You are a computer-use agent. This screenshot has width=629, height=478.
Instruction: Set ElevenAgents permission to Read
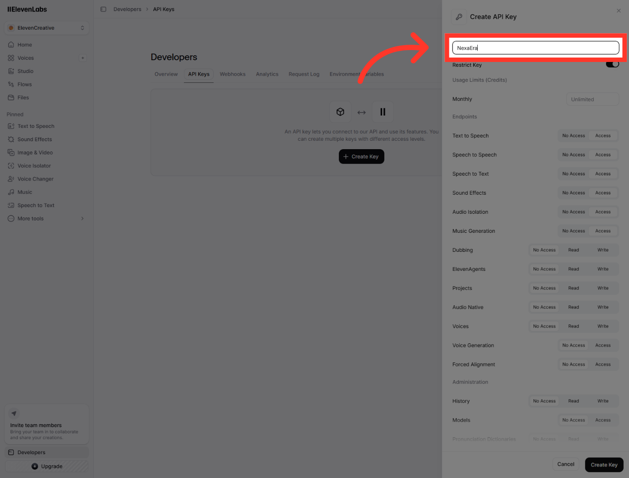pyautogui.click(x=574, y=269)
